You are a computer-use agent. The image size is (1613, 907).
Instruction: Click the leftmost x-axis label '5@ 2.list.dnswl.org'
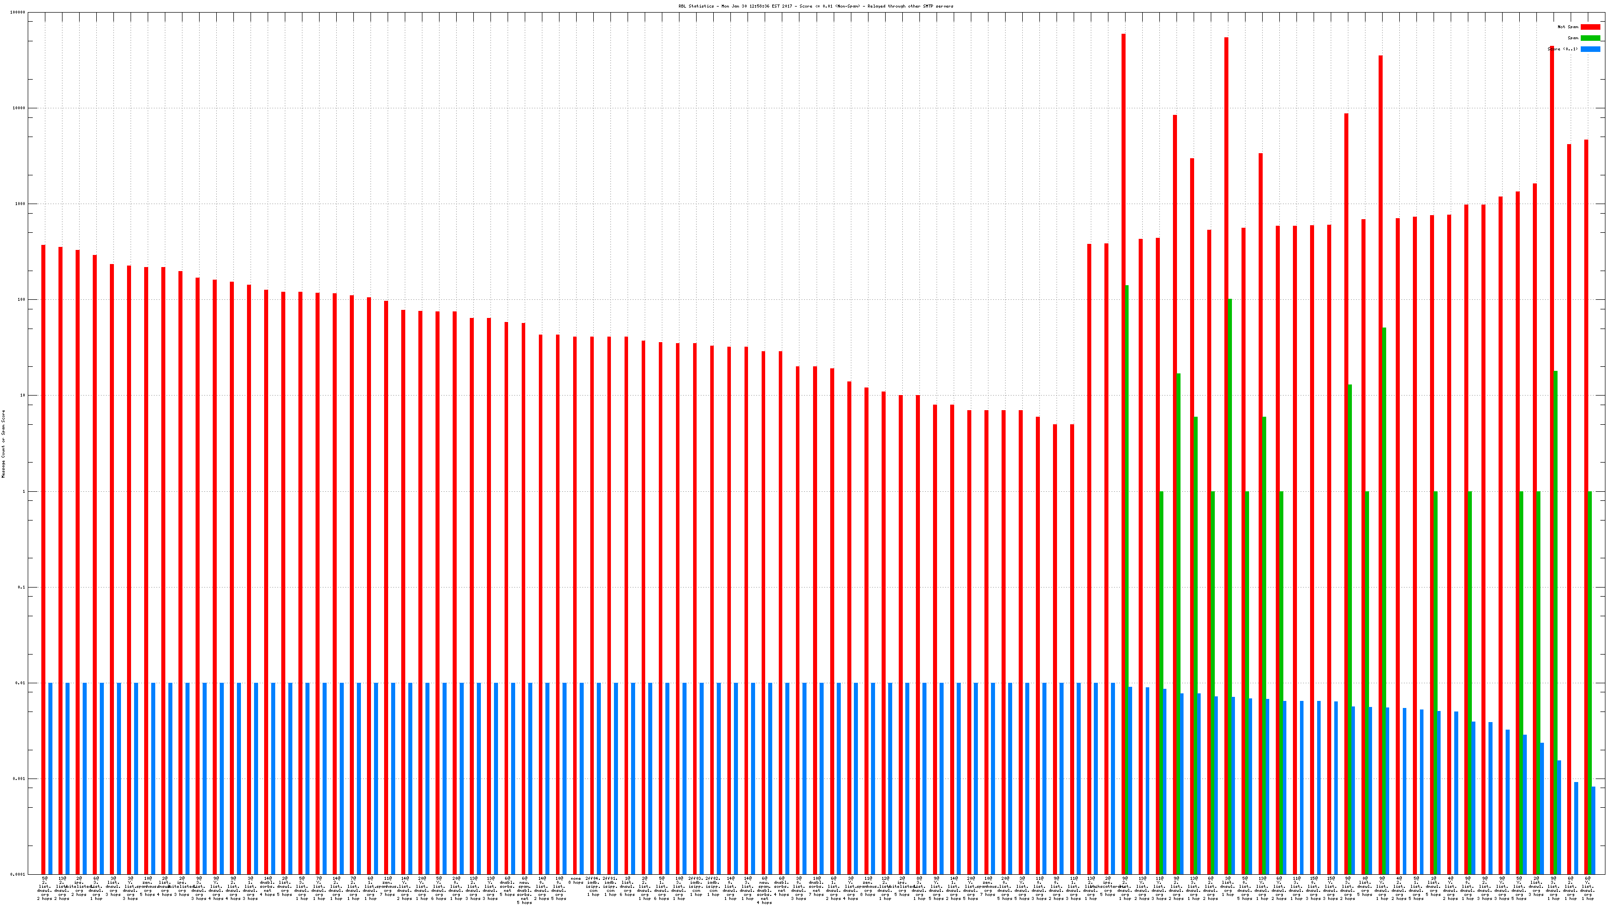44,889
